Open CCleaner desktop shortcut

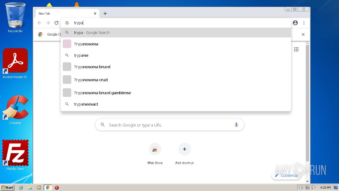(x=15, y=110)
